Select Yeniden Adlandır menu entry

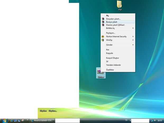pos(118,65)
